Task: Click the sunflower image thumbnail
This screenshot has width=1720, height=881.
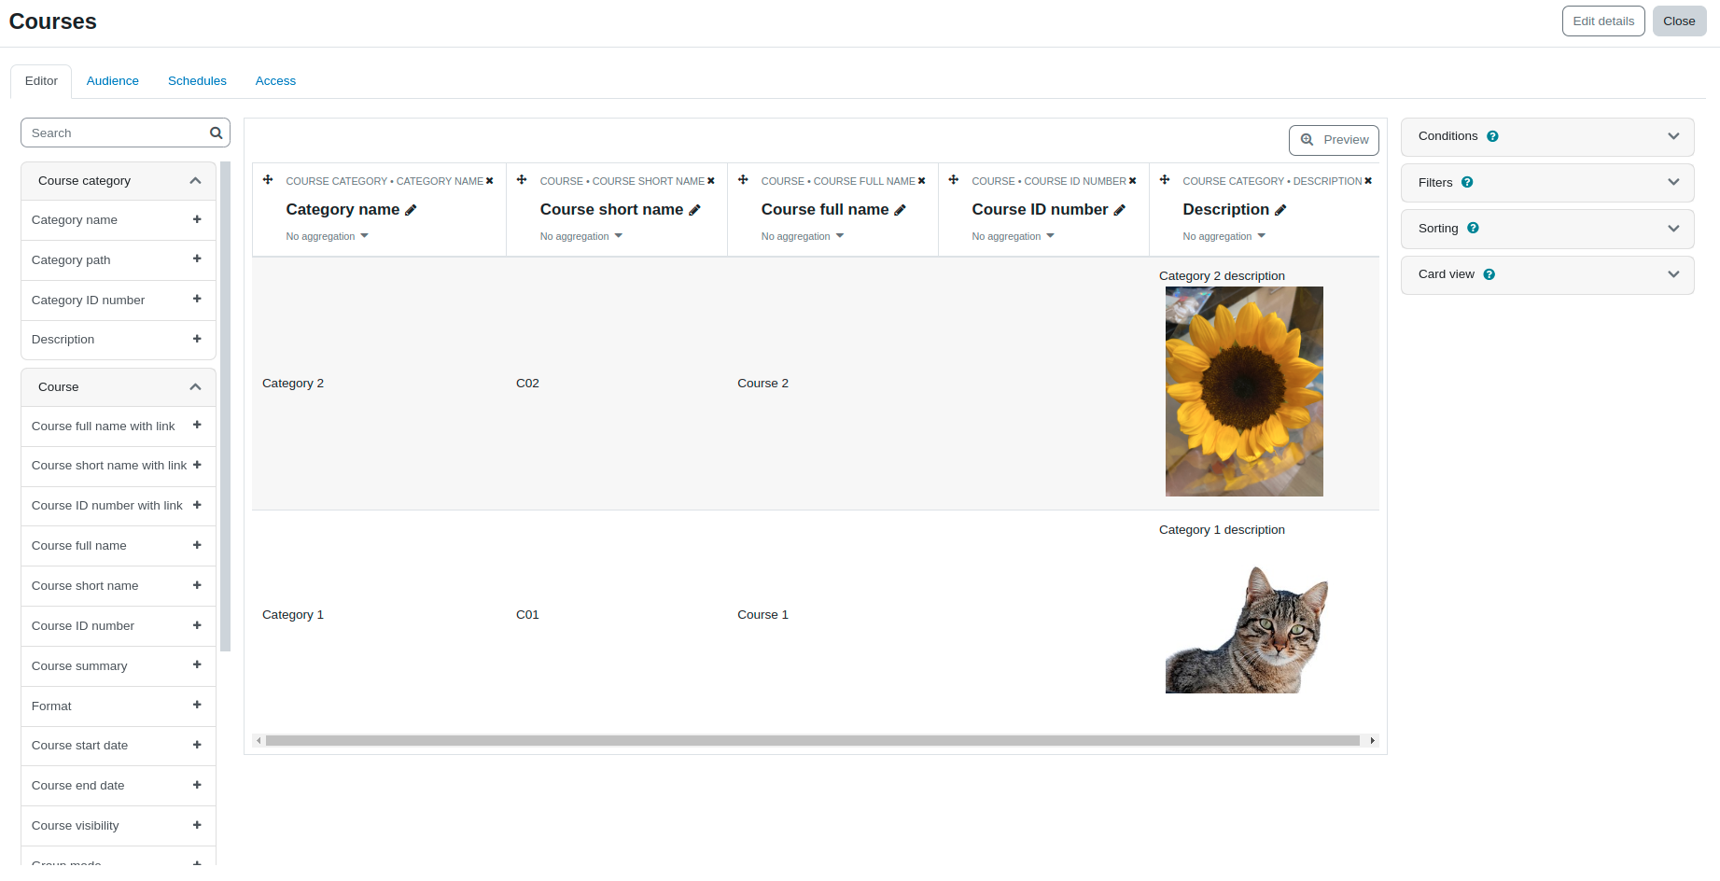Action: [x=1244, y=391]
